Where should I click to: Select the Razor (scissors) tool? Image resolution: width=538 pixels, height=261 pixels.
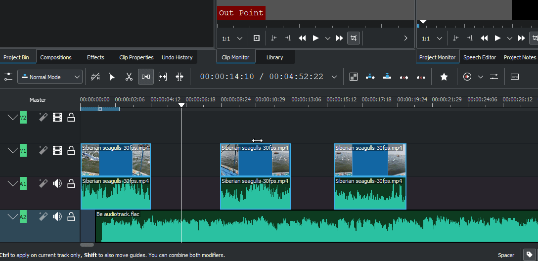(x=129, y=77)
